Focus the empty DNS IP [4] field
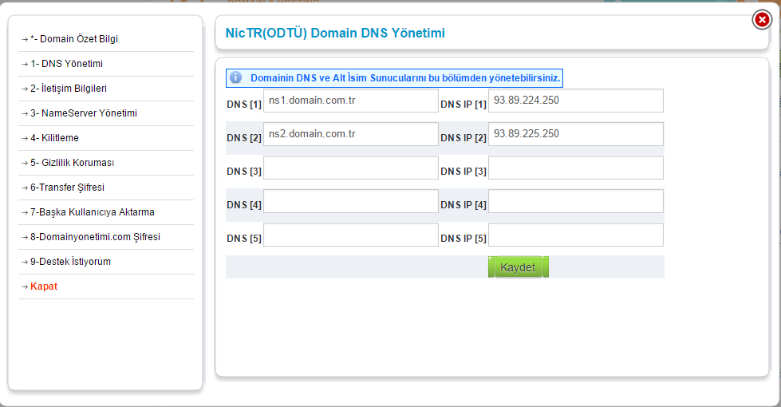The width and height of the screenshot is (781, 407). point(576,201)
